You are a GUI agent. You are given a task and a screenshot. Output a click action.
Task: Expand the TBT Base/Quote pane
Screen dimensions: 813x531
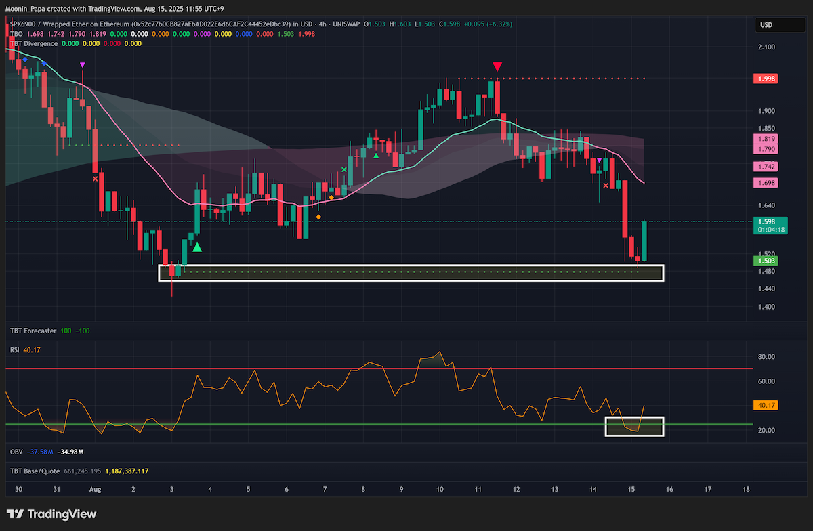tap(35, 471)
